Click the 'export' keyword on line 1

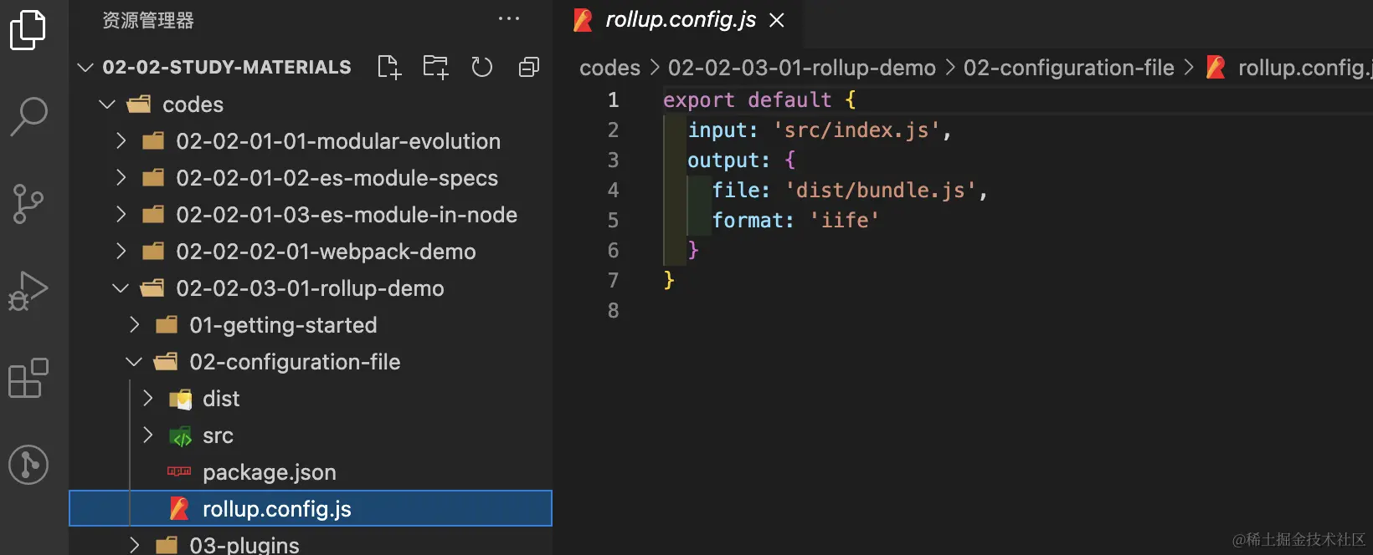(698, 100)
